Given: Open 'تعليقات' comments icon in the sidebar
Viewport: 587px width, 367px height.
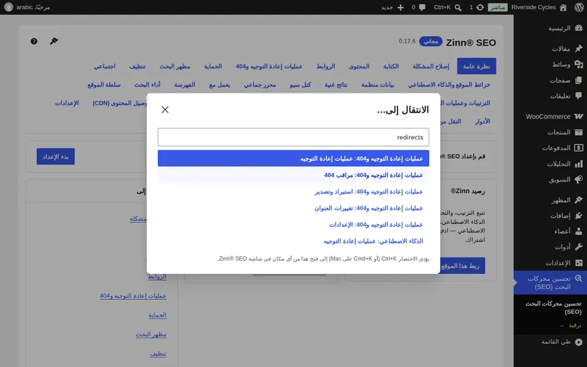Looking at the screenshot, I should point(578,96).
